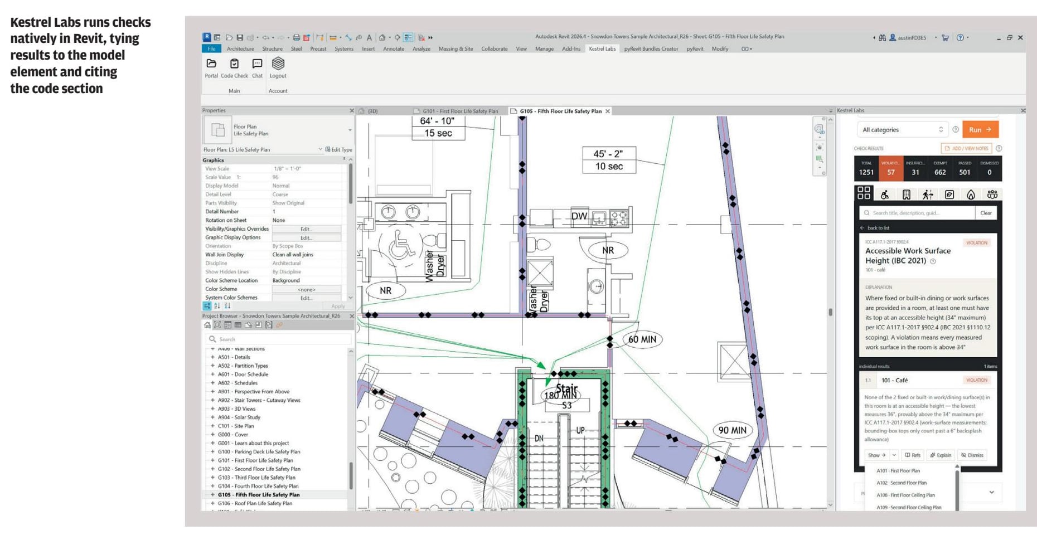Select the building category icon

click(907, 194)
